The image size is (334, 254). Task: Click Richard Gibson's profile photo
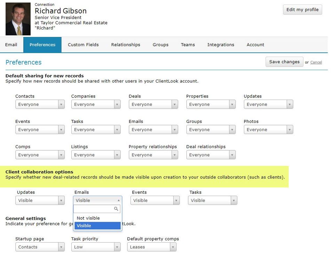click(x=18, y=19)
